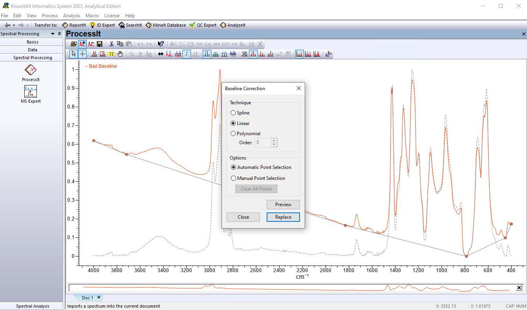This screenshot has width=527, height=310.
Task: Choose the Polynomial technique option
Action: point(233,134)
